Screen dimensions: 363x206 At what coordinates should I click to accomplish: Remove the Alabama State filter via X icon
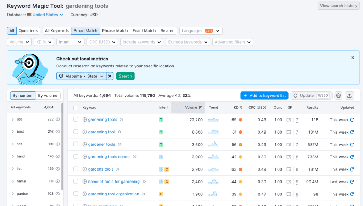(x=110, y=76)
